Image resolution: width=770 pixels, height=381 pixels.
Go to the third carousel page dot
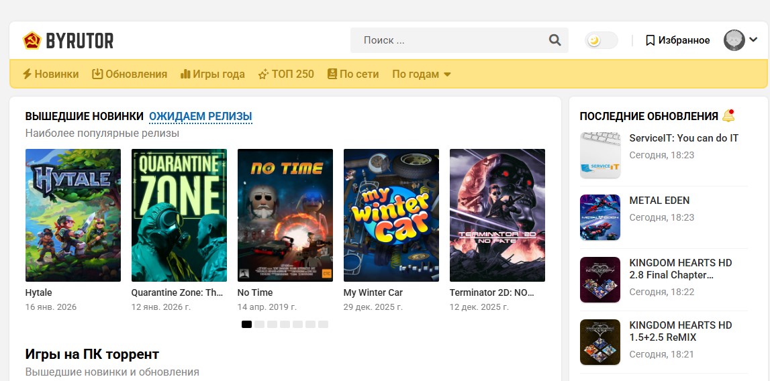tap(272, 325)
